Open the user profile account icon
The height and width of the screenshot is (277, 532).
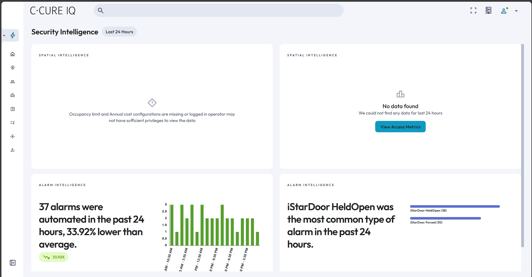(504, 11)
